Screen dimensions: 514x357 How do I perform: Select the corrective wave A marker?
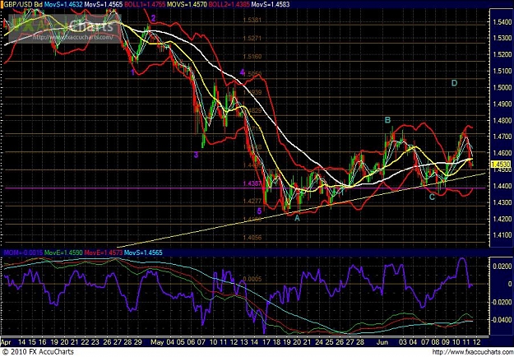tap(297, 218)
